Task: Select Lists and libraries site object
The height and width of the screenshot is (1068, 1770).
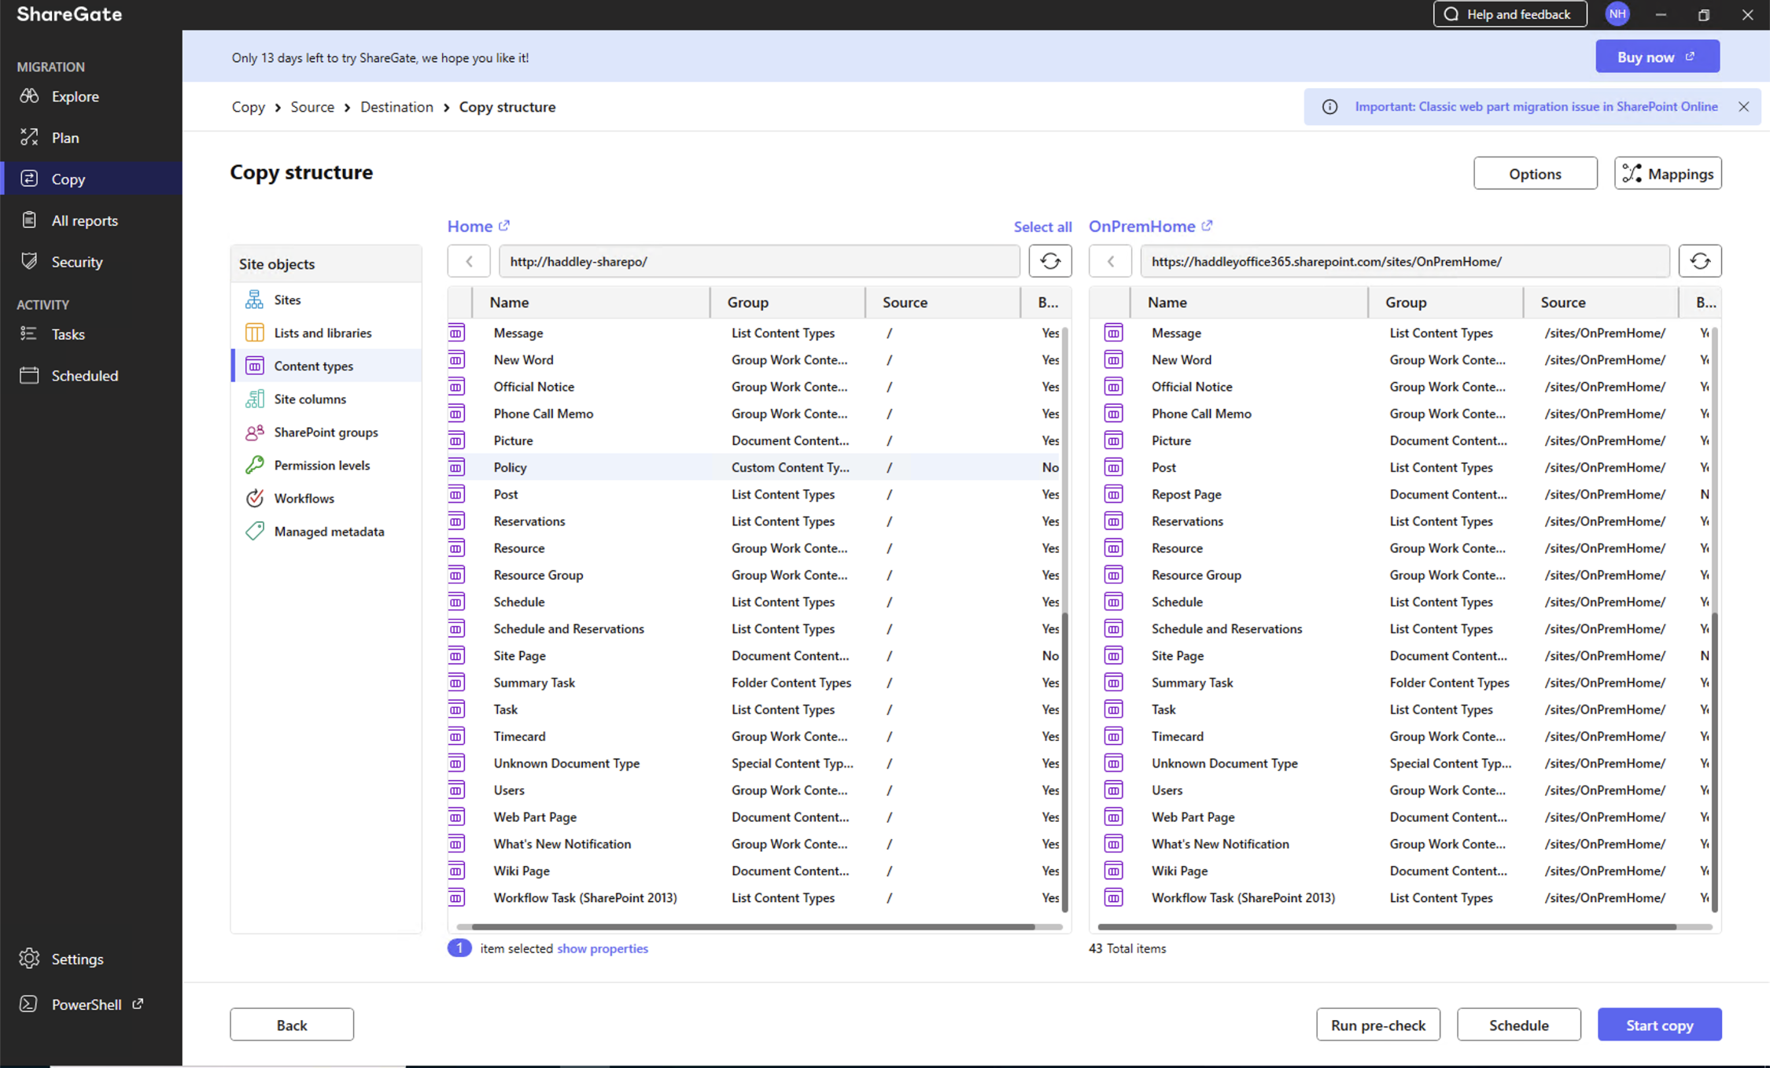Action: [326, 333]
